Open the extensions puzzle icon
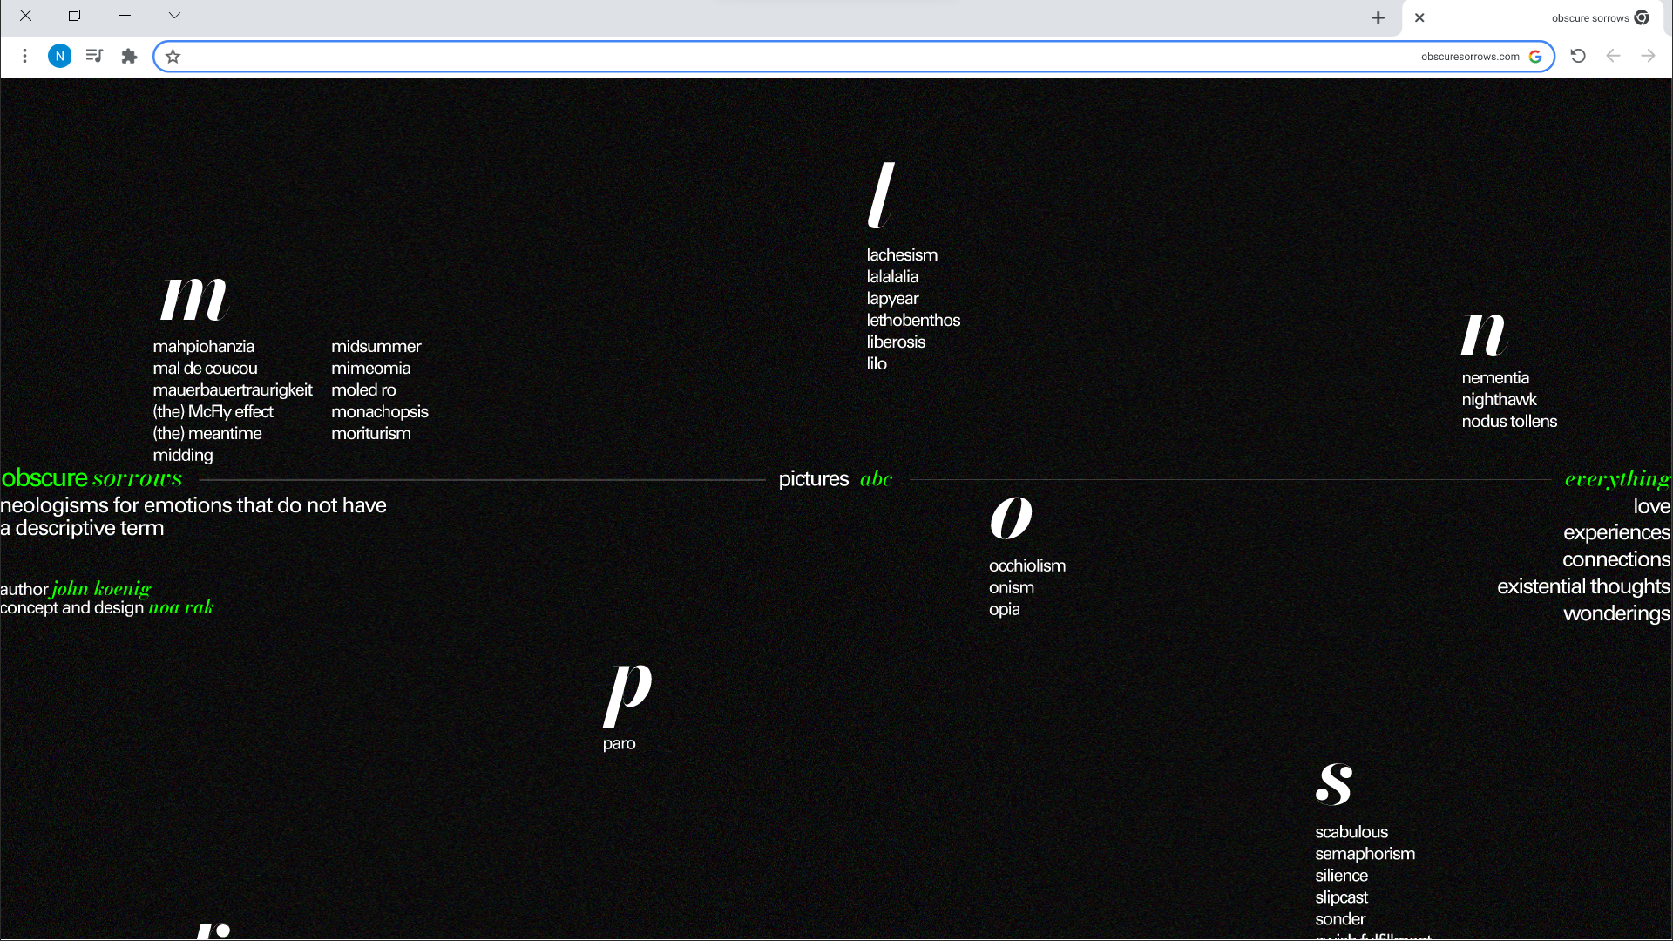Image resolution: width=1673 pixels, height=941 pixels. tap(129, 57)
